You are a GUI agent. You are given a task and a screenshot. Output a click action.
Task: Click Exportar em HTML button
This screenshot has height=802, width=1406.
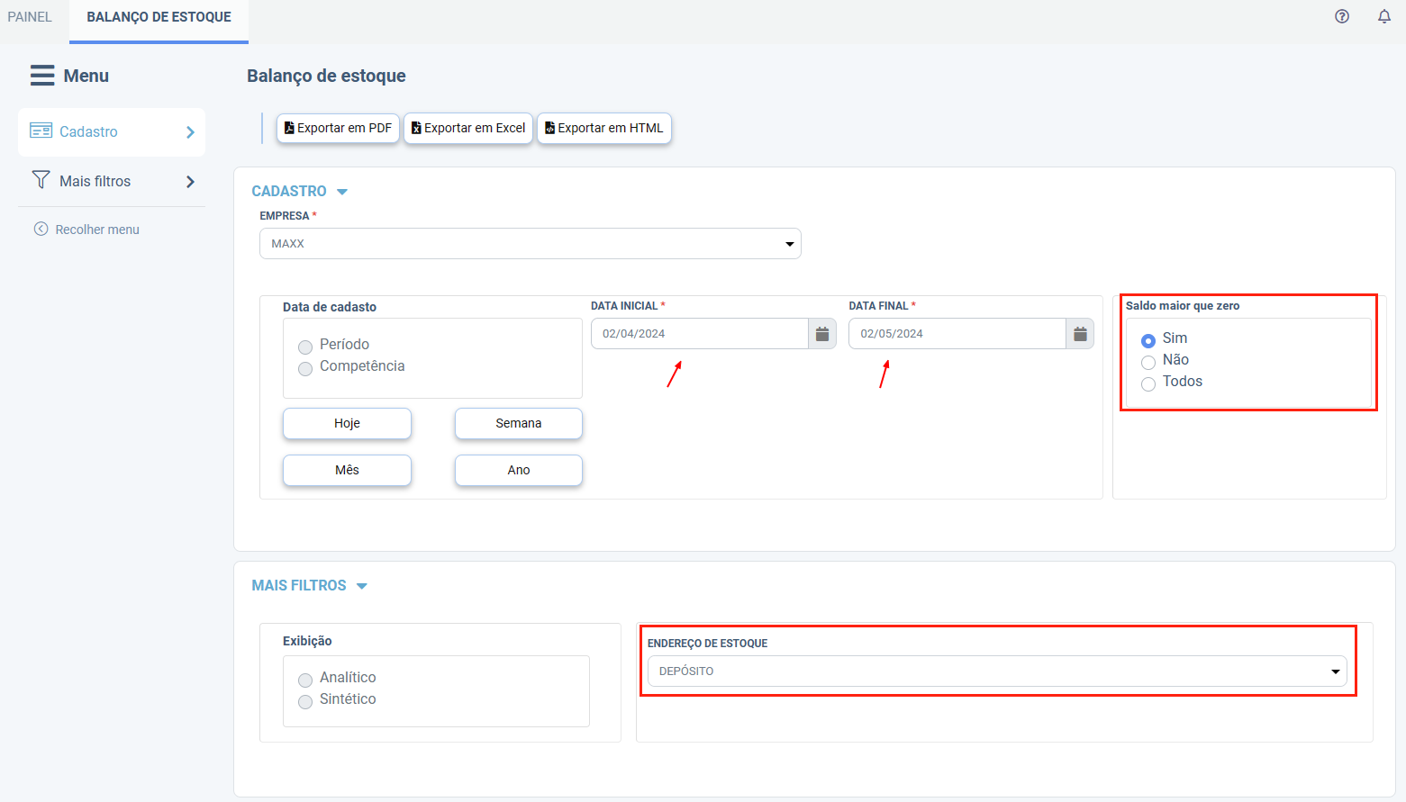coord(604,128)
